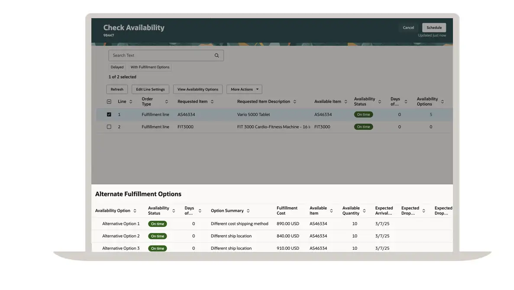Apply the Delayed filter chip
The image size is (514, 290).
[x=117, y=67]
